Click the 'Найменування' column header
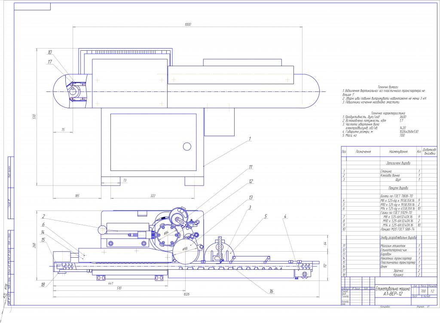This screenshot has height=323, width=440. click(398, 151)
